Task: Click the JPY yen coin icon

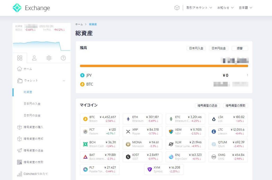Action: tap(82, 75)
